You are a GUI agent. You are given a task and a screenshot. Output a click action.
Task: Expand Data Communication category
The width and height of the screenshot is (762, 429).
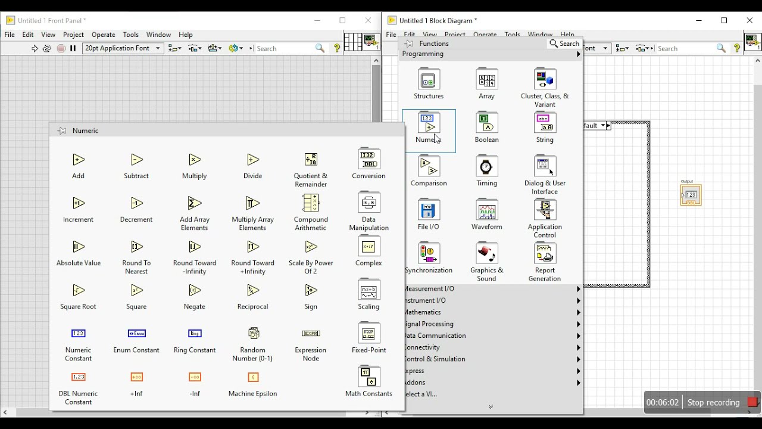coord(492,336)
